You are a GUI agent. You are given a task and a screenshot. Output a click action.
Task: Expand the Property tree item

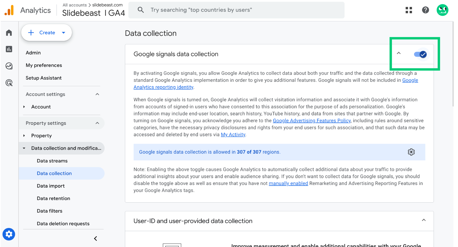point(24,135)
